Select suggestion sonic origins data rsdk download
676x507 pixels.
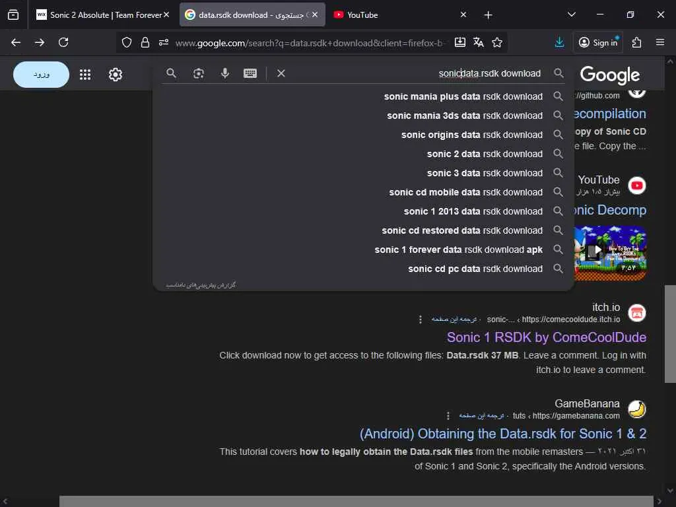(x=362, y=135)
